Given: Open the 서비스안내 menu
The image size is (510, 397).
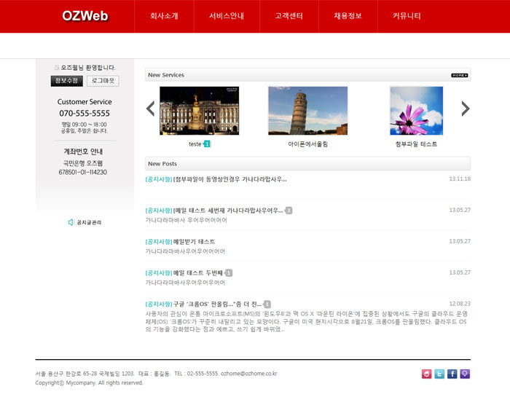Looking at the screenshot, I should (227, 16).
